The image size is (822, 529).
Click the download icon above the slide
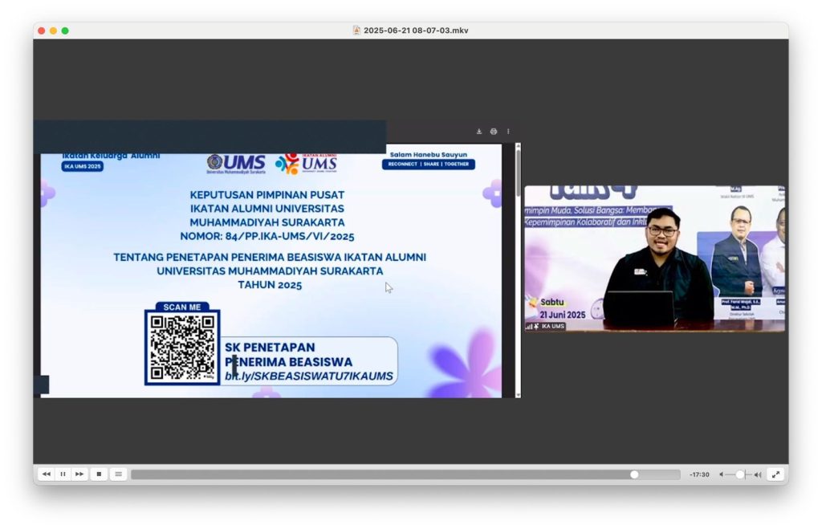479,132
